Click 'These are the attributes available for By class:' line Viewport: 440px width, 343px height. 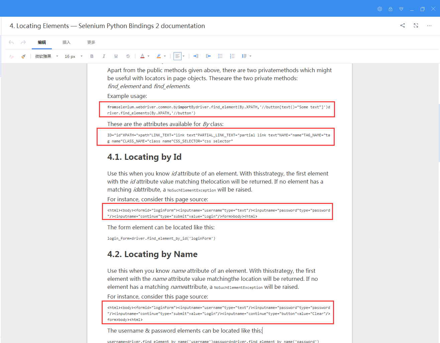point(166,124)
